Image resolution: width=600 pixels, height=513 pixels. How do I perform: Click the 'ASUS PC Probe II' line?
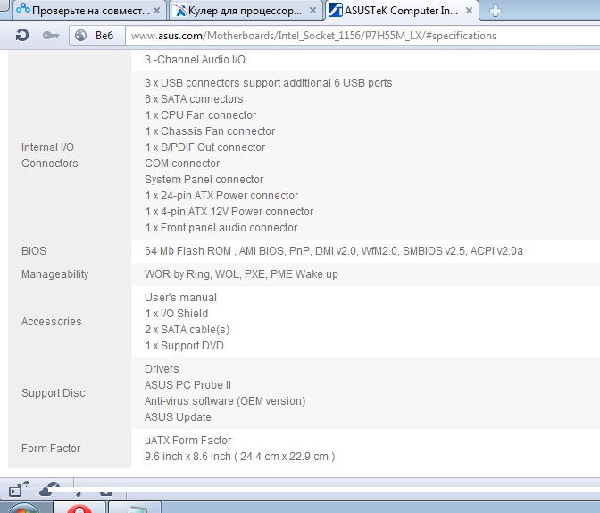coord(187,385)
